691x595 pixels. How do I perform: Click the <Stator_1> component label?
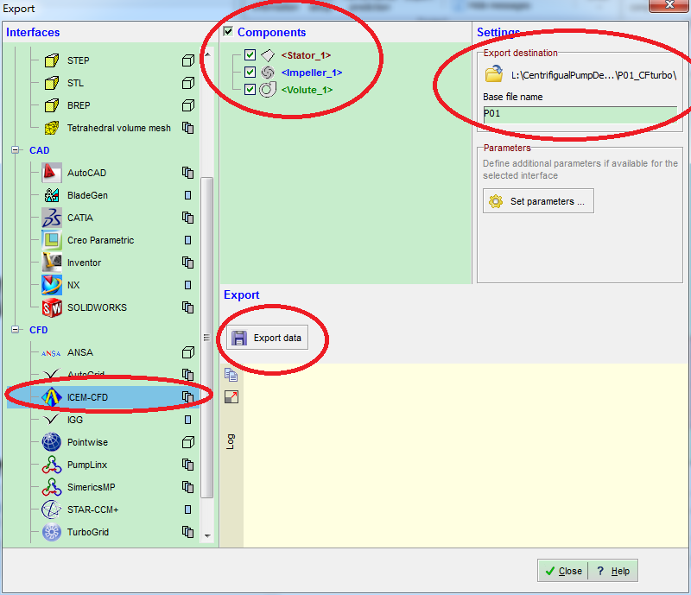(x=306, y=55)
